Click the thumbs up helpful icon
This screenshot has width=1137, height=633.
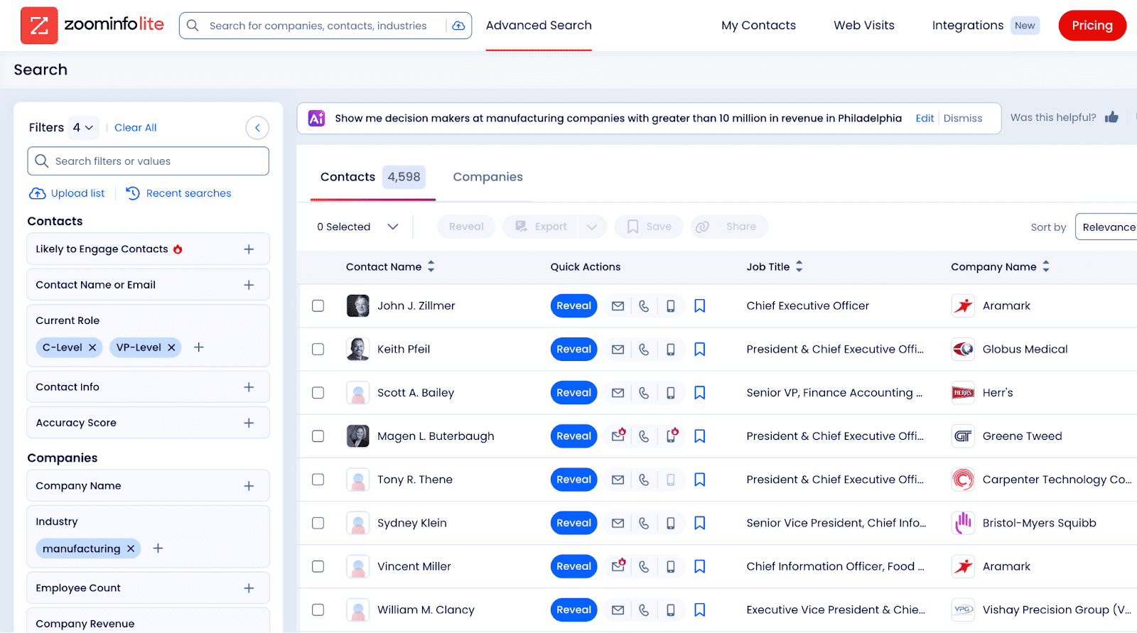tap(1111, 117)
